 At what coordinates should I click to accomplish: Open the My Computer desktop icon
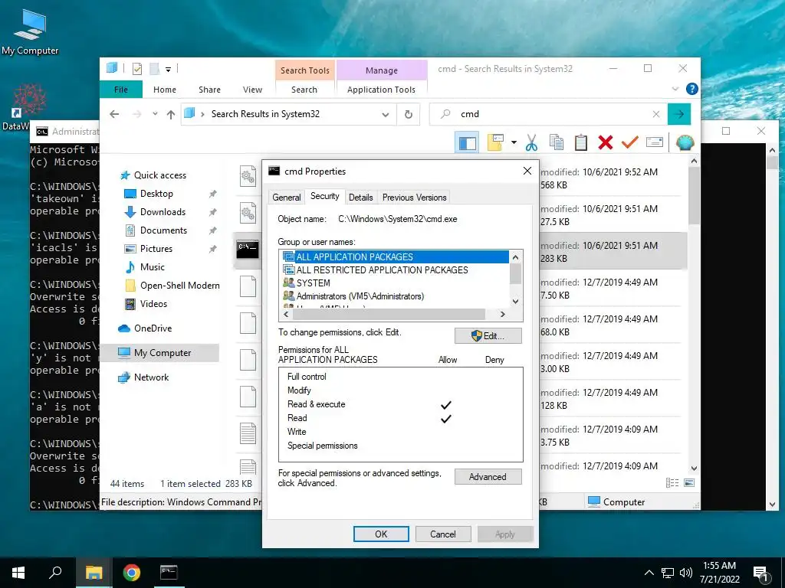click(30, 32)
